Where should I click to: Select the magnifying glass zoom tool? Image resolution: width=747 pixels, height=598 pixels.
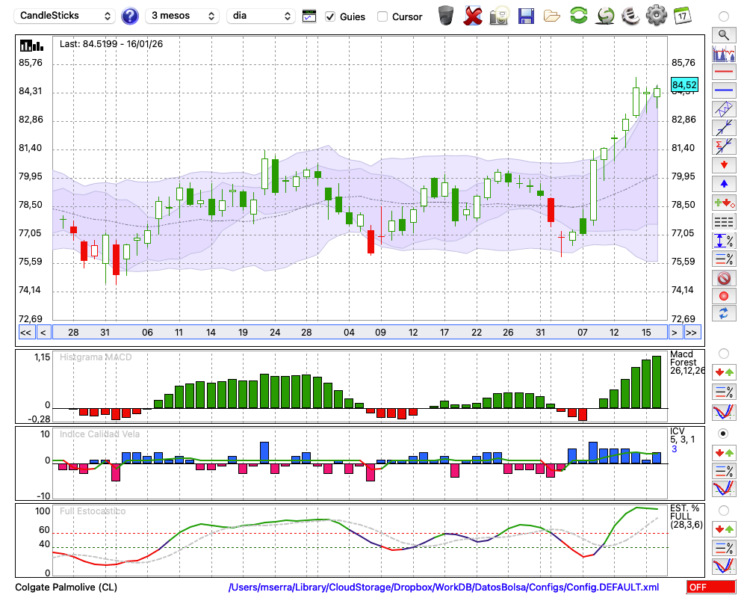tap(723, 34)
